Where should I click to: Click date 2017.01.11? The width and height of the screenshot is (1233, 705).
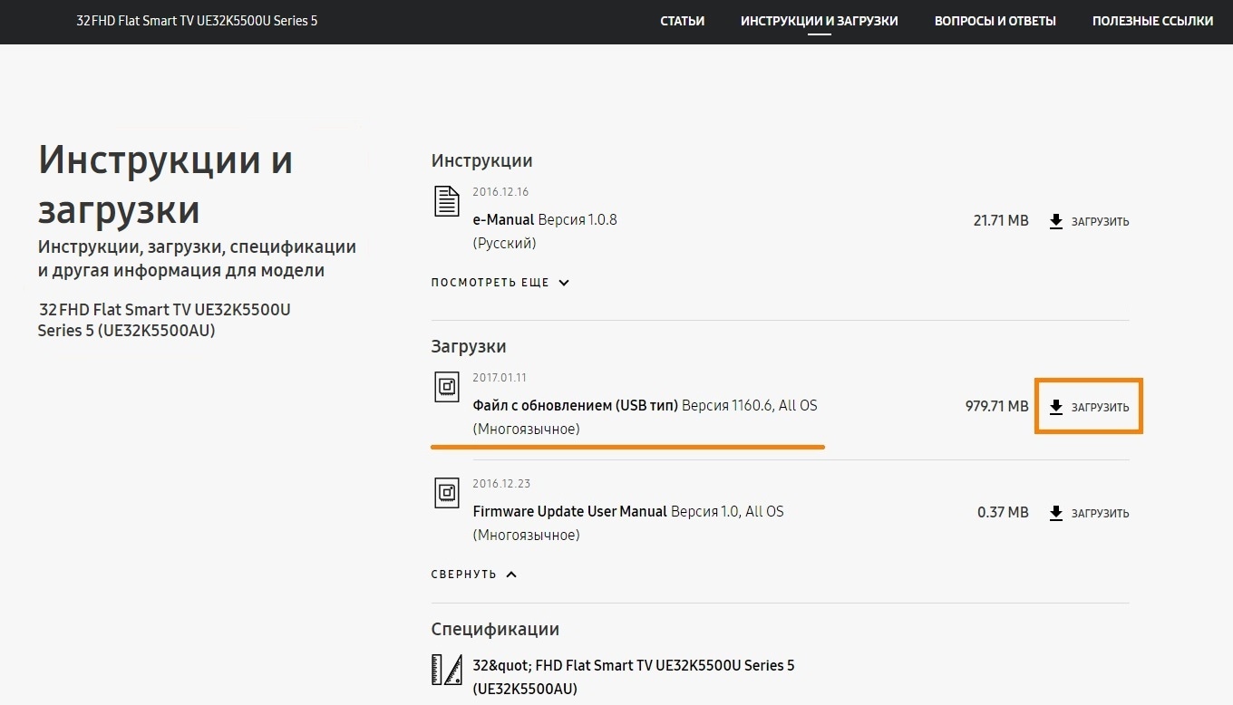(x=500, y=378)
